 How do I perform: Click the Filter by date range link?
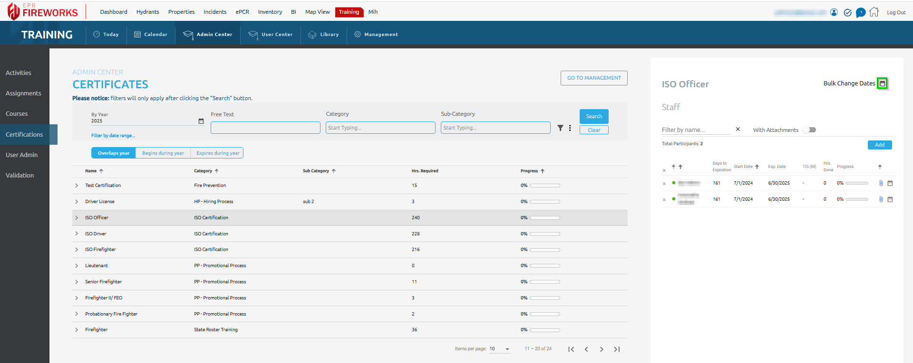pyautogui.click(x=113, y=136)
